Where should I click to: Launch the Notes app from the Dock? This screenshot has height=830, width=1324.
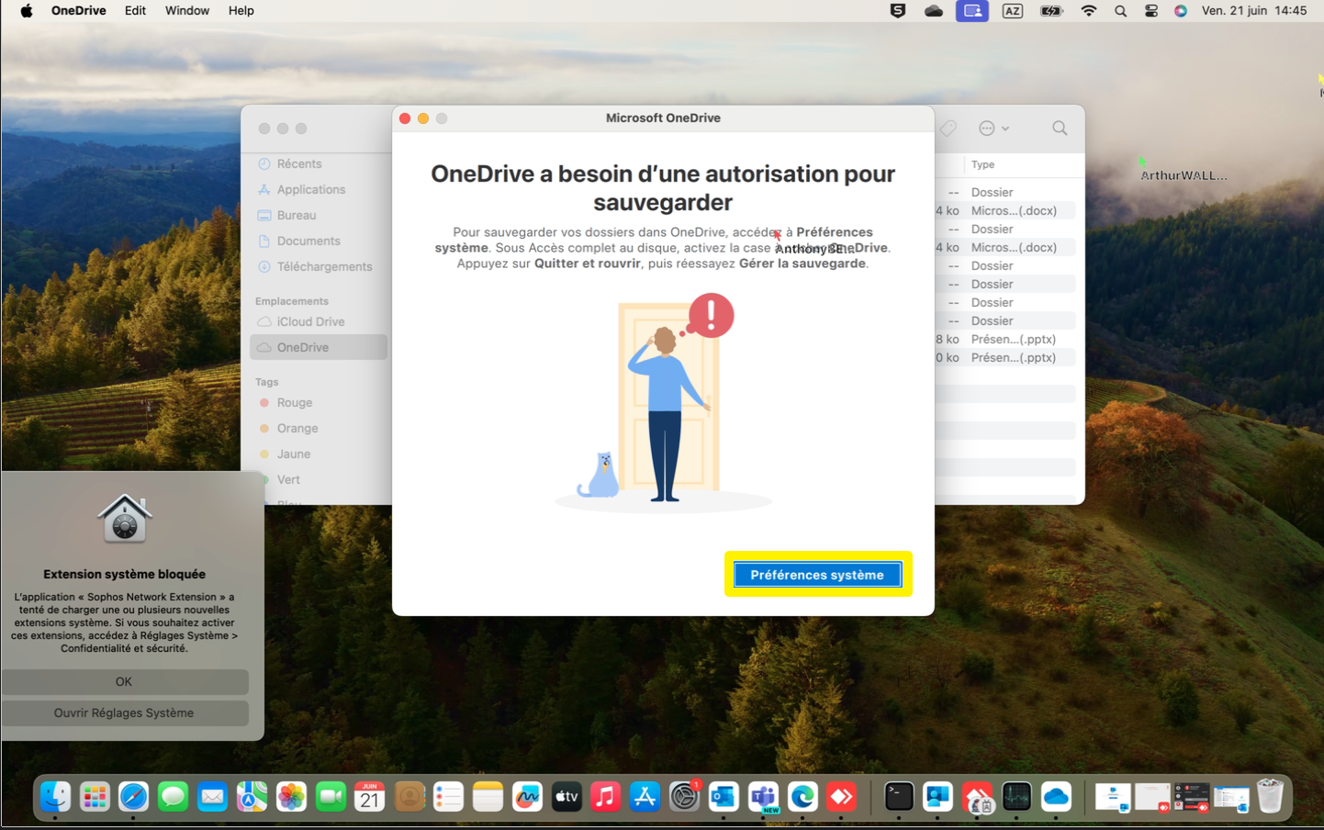pos(488,797)
